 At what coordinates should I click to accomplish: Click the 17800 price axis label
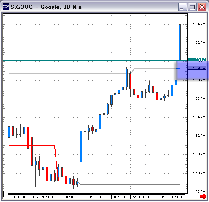(x=199, y=173)
